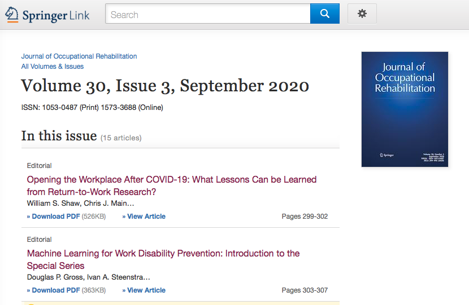Focus the Search input field

point(207,14)
